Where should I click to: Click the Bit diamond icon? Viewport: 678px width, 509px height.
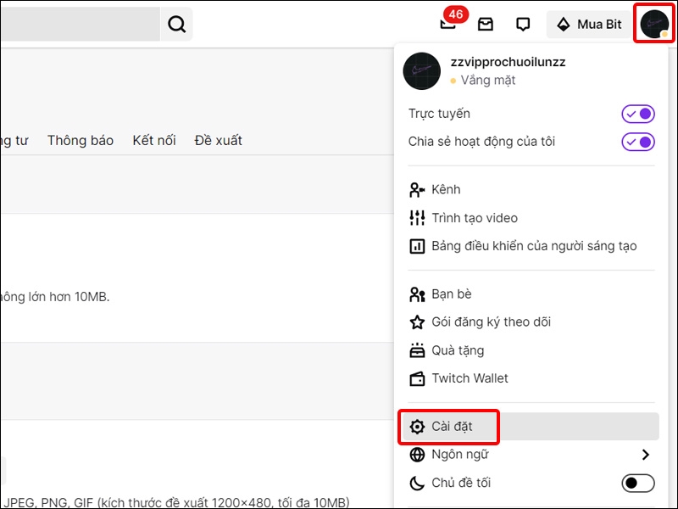click(x=563, y=25)
